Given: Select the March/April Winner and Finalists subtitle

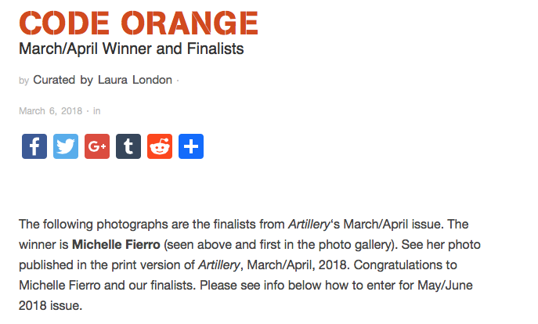Looking at the screenshot, I should [x=132, y=49].
